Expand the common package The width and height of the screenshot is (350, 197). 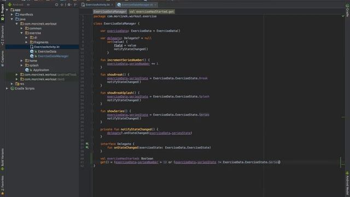click(x=22, y=28)
